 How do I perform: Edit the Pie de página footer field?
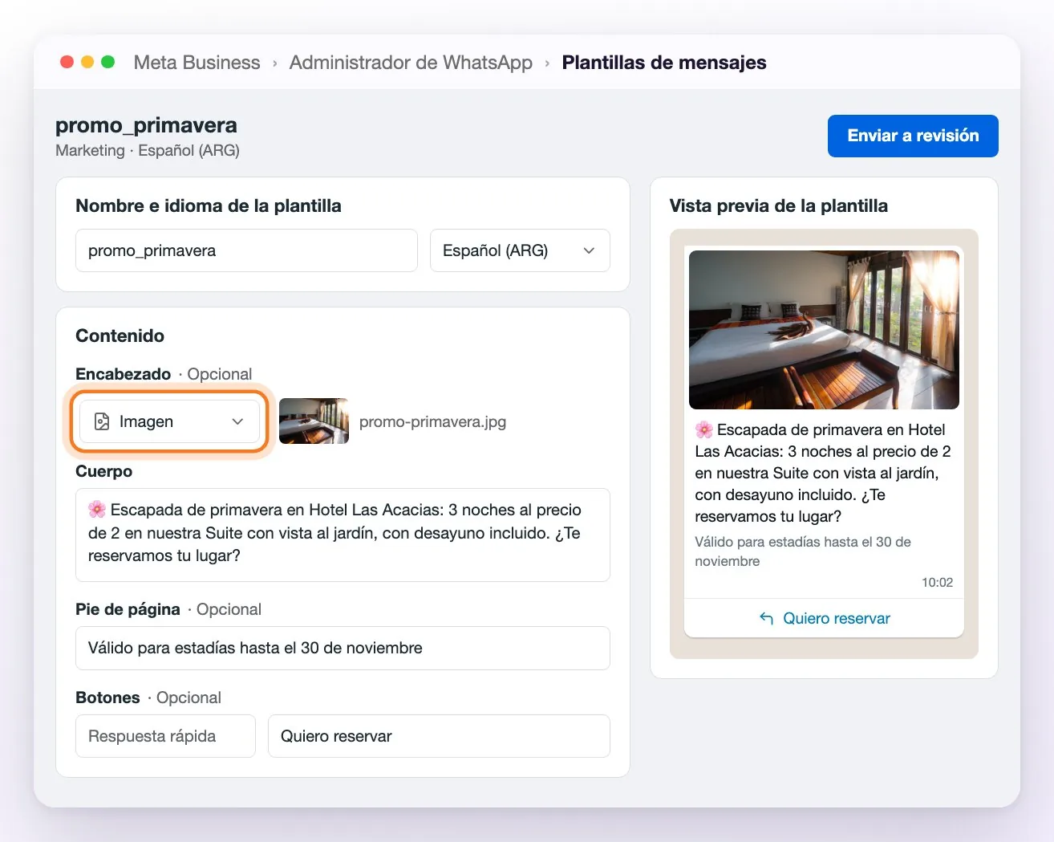point(343,648)
